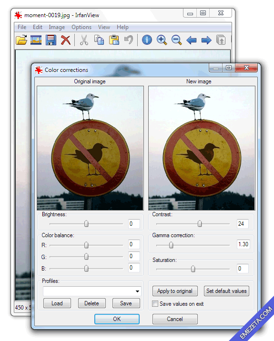
Task: Open the Image menu
Action: [57, 27]
